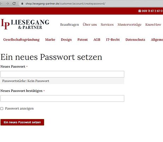
Task: Go to the KnowHow section
Action: (153, 25)
